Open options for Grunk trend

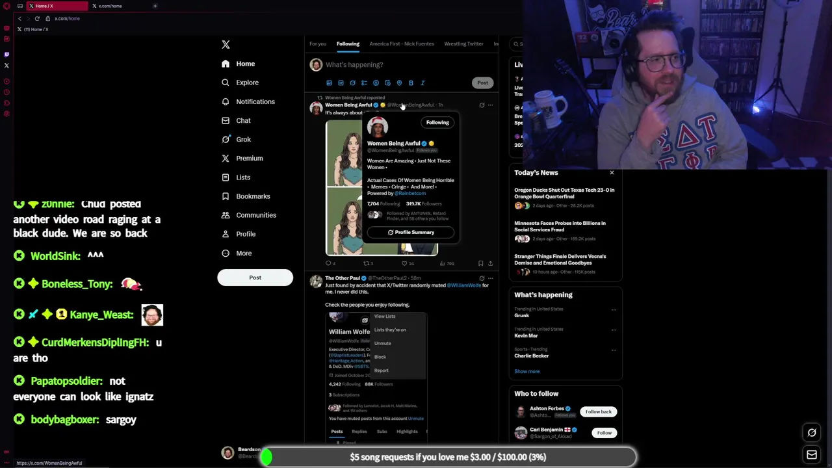tap(614, 309)
